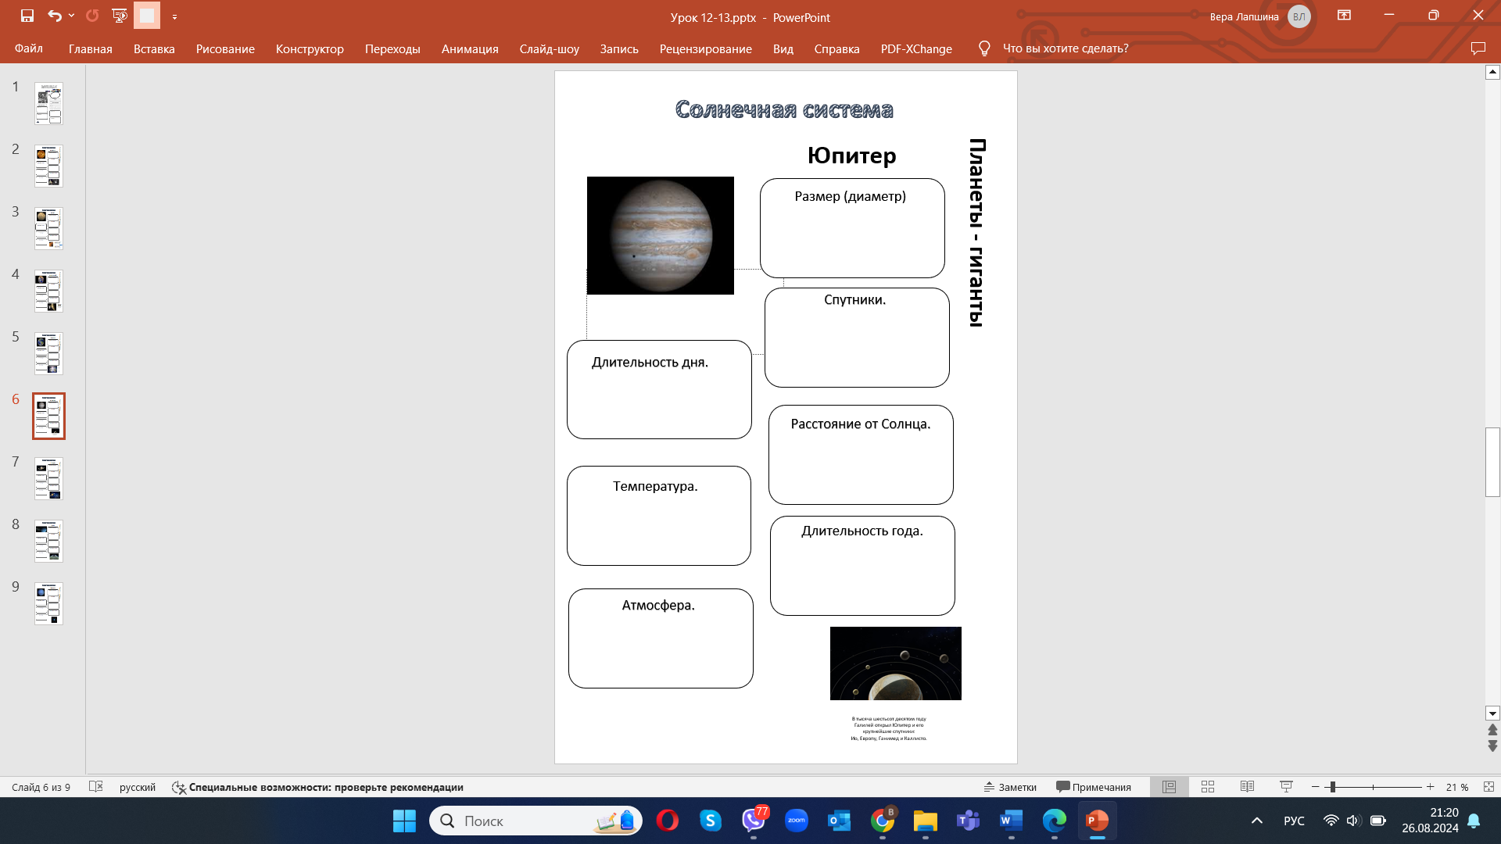1501x844 pixels.
Task: Open Рецензирование tab
Action: pos(706,48)
